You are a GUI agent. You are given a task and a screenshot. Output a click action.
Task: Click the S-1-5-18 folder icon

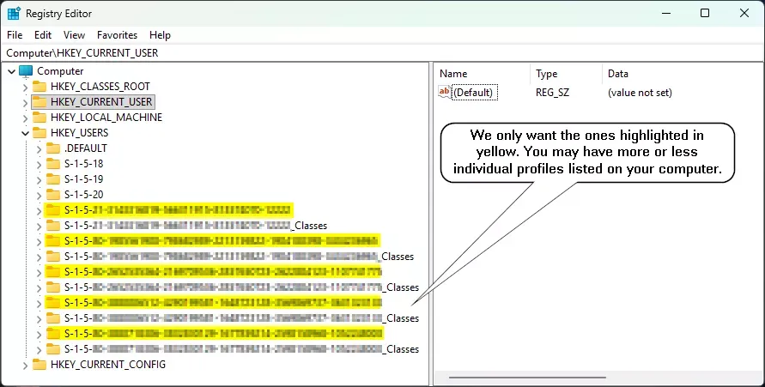(52, 164)
